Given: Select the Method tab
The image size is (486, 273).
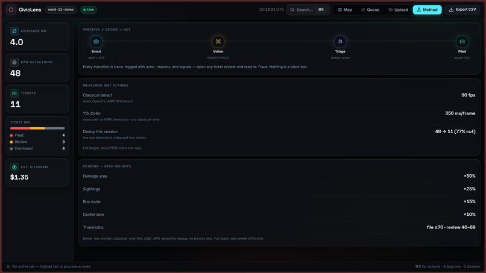Looking at the screenshot, I should (427, 10).
